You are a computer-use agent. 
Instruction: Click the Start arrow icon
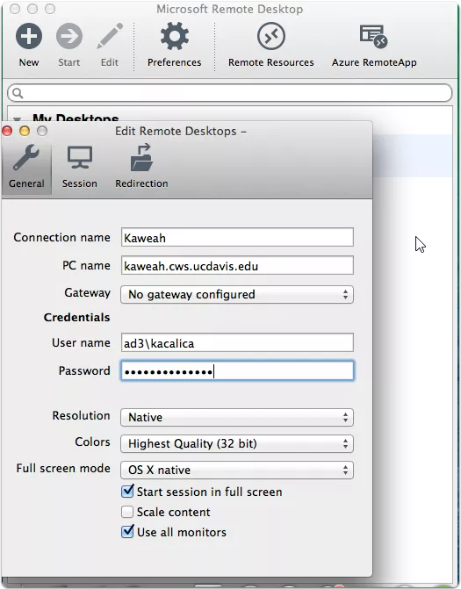tap(69, 36)
